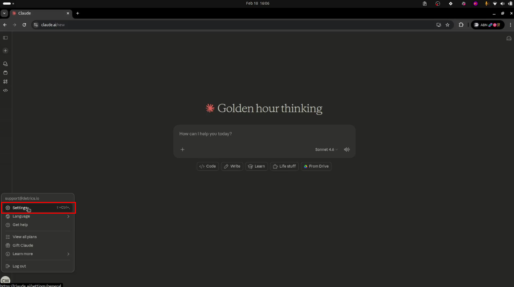The image size is (514, 287).
Task: Start a new chat with the plus icon
Action: (5, 50)
